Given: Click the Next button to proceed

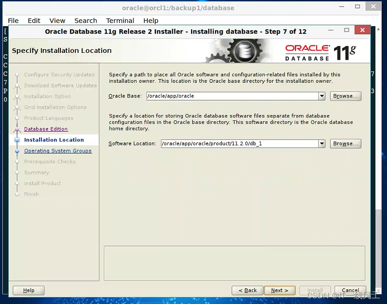Looking at the screenshot, I should 280,290.
